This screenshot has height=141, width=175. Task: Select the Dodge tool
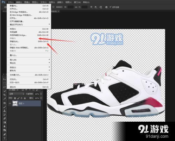(5, 130)
